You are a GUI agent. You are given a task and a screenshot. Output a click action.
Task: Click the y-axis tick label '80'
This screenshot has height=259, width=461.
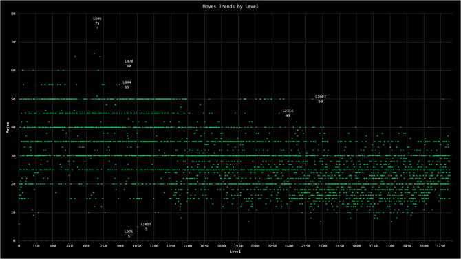[x=13, y=14]
